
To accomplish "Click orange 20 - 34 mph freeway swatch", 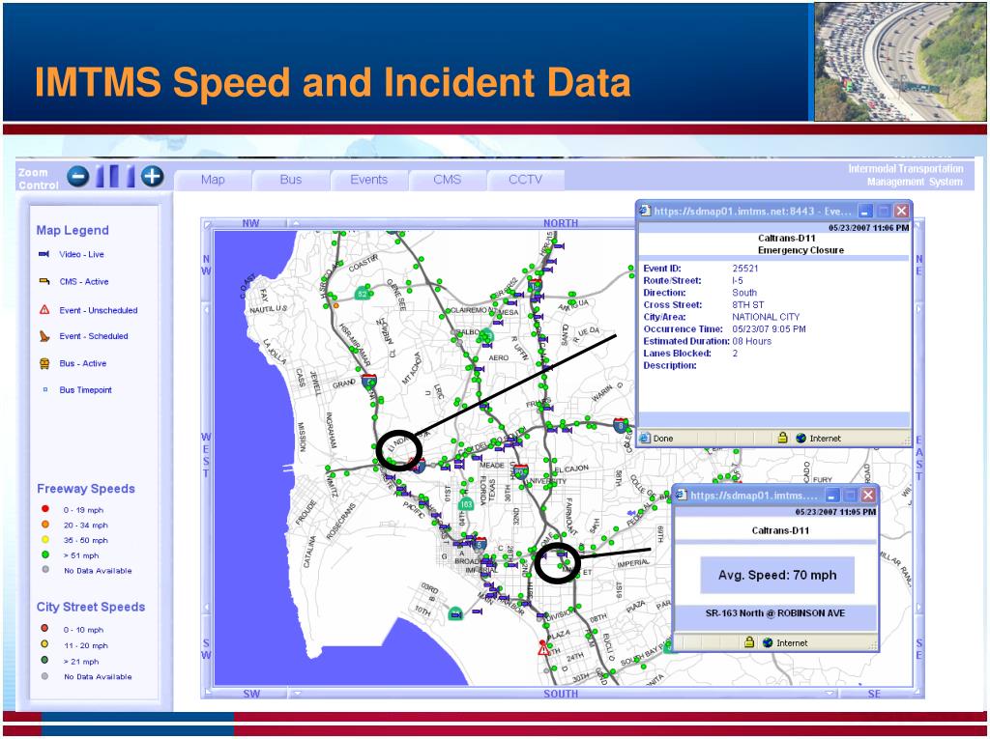I will click(44, 525).
